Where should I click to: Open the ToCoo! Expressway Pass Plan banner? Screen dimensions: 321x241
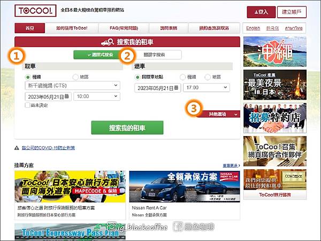[x=70, y=231]
